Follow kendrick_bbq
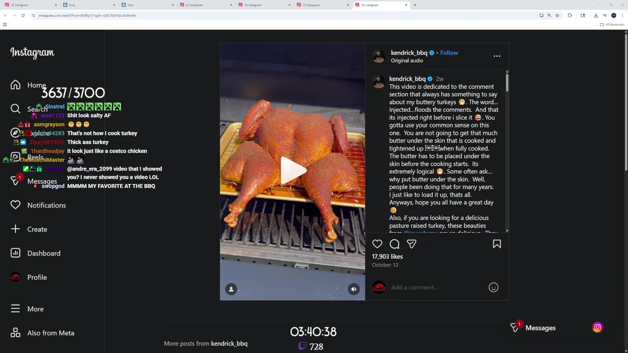628x353 pixels. click(x=449, y=52)
